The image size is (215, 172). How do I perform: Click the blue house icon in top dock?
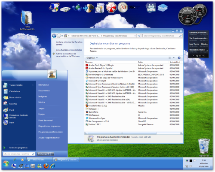(x=163, y=8)
